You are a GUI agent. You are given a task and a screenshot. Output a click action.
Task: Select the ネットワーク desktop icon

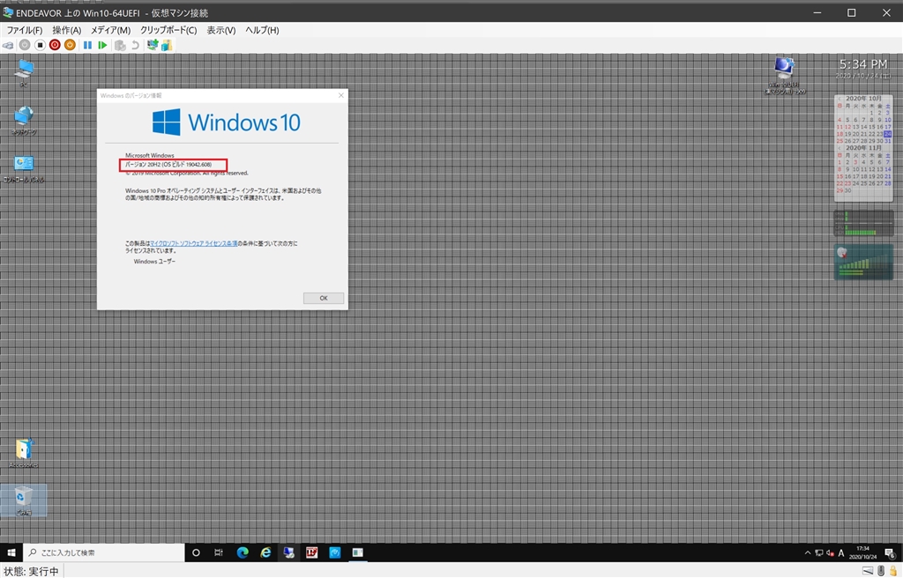point(24,121)
